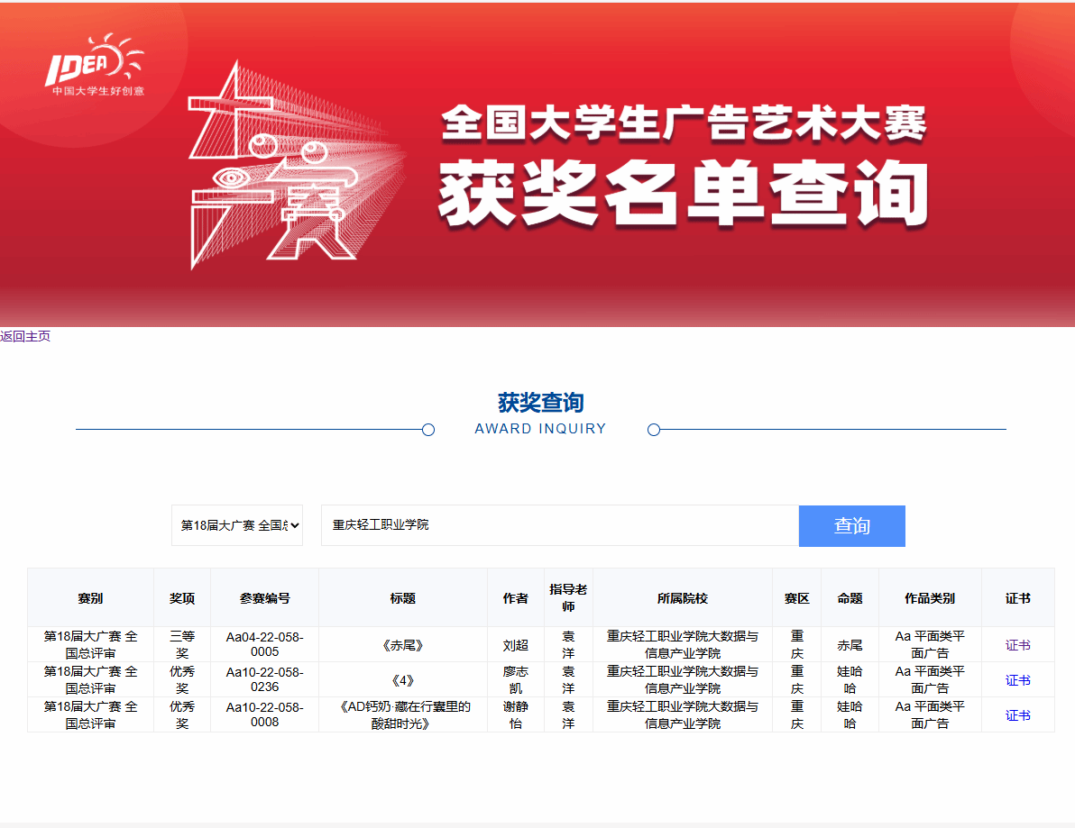This screenshot has height=828, width=1075.
Task: Click the IDEA logo in the banner
Action: (x=95, y=65)
